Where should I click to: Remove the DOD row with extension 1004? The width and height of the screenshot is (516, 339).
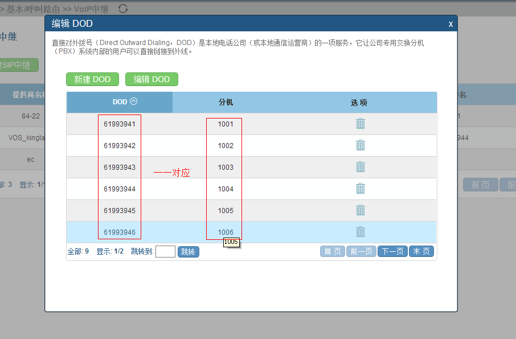(360, 189)
